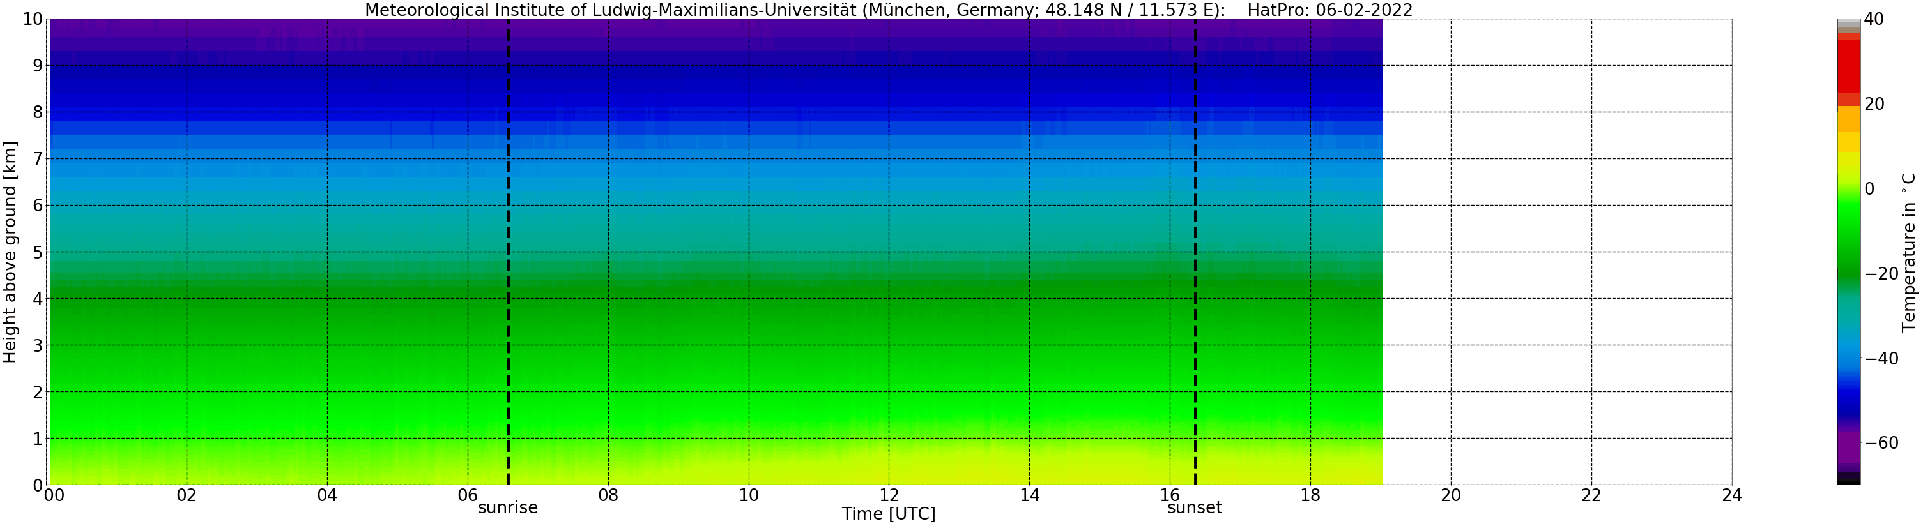Click the time axis tick '02'
This screenshot has width=1923, height=526.
[187, 495]
